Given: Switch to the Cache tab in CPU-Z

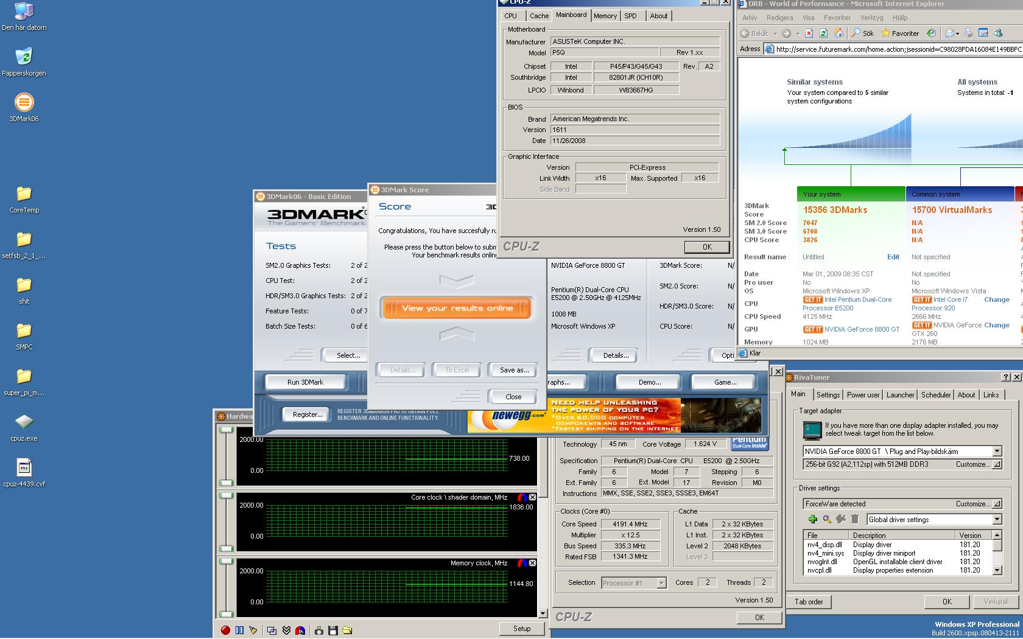Looking at the screenshot, I should (539, 16).
